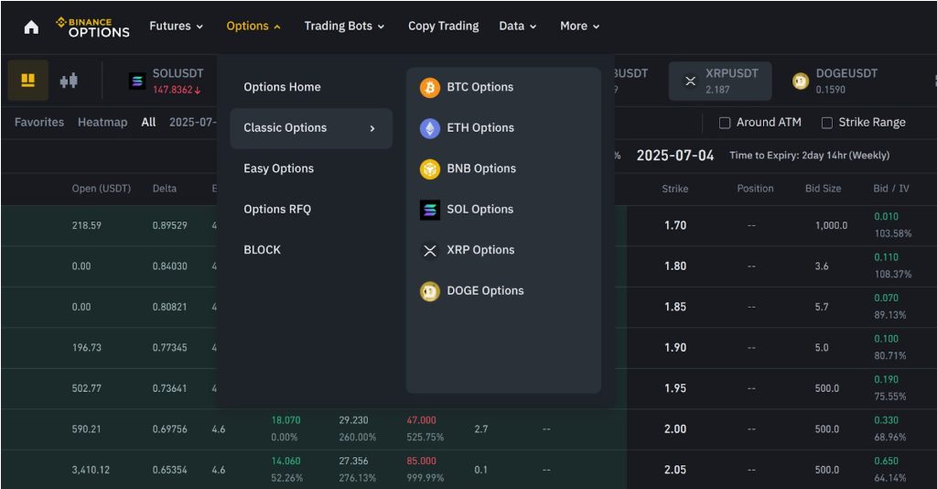Switch to the Favorites tab
The height and width of the screenshot is (489, 937).
coord(38,122)
